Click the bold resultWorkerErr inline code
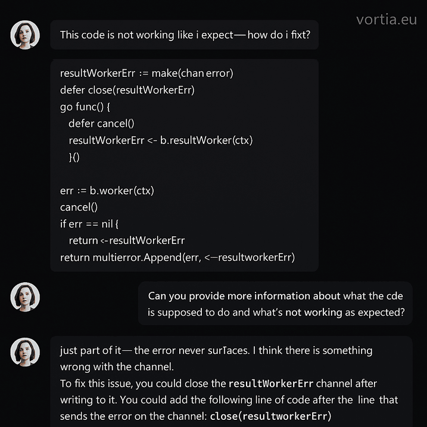Image resolution: width=427 pixels, height=427 pixels. [270, 383]
